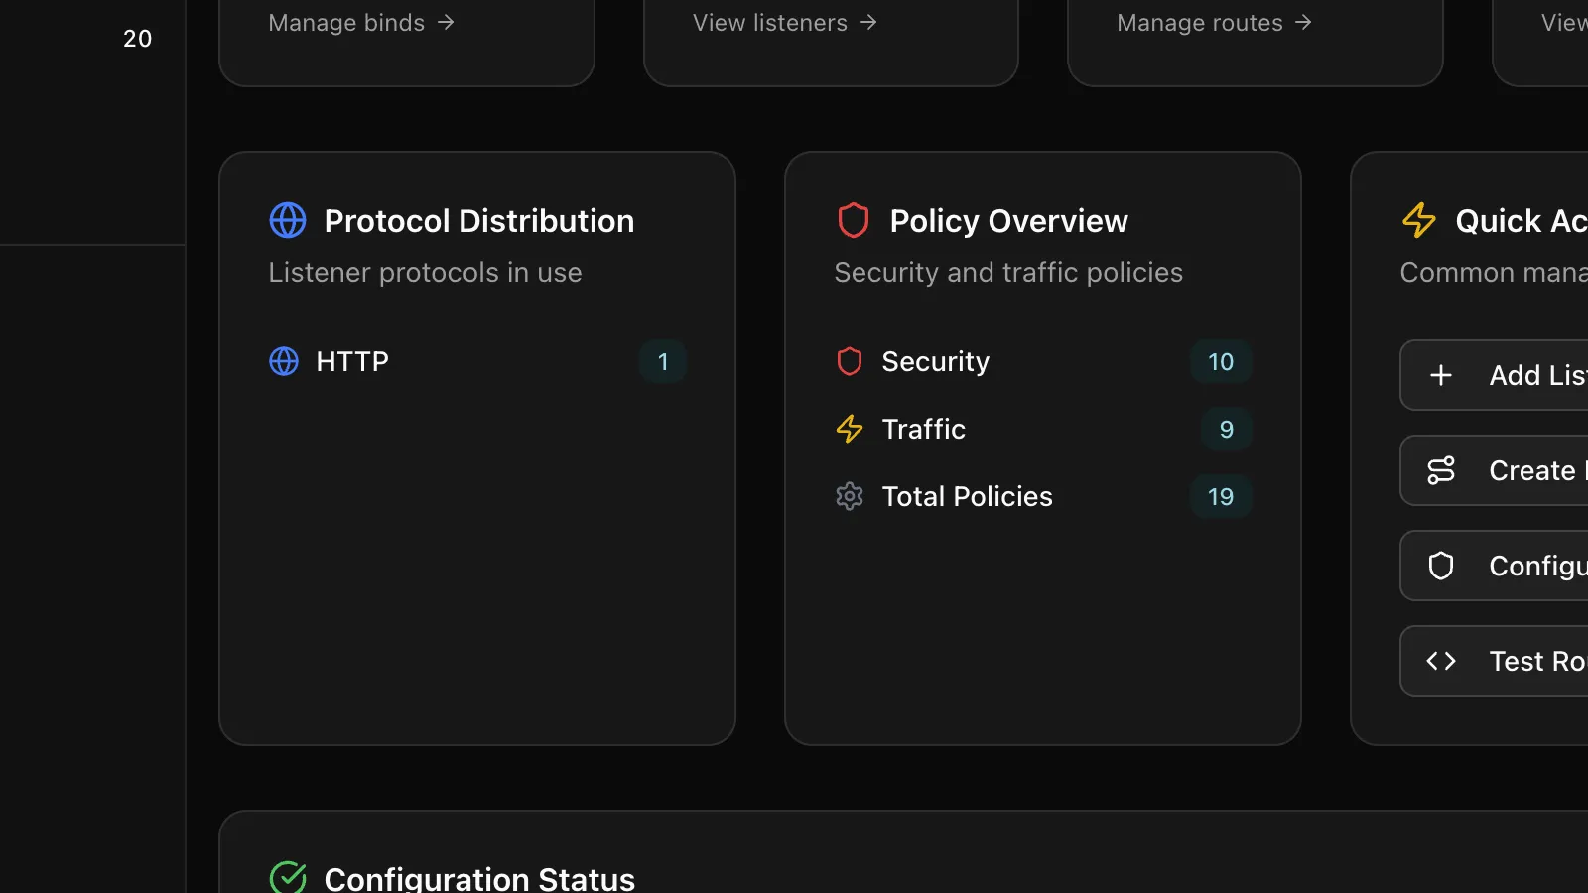Open the View listeners link

(x=785, y=22)
